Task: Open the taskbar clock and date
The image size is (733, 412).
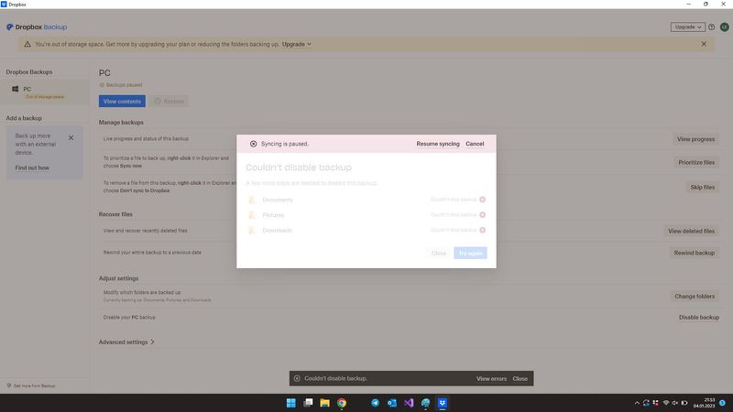Action: (704, 403)
